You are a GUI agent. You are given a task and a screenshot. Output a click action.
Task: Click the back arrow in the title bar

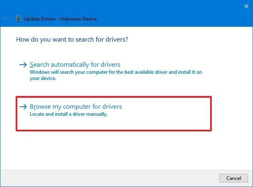(6, 19)
